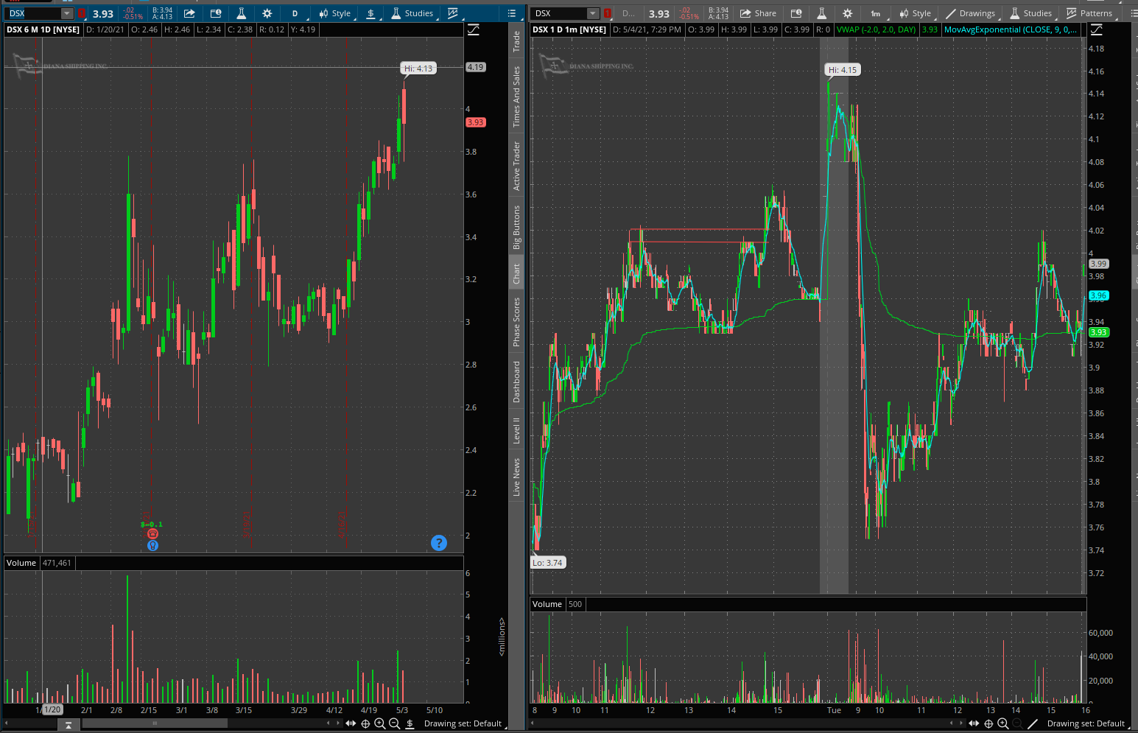Open the Active Trader side tab
This screenshot has width=1138, height=733.
click(516, 166)
